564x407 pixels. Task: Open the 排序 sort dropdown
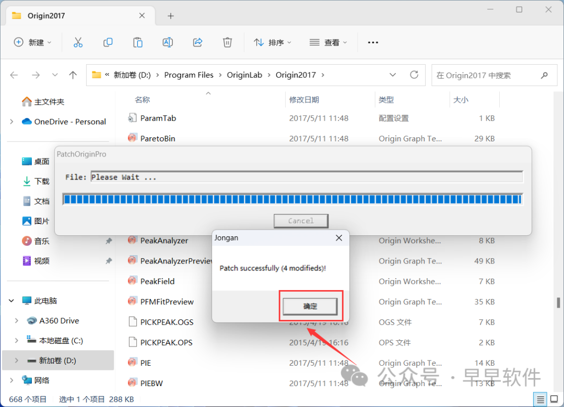(273, 42)
